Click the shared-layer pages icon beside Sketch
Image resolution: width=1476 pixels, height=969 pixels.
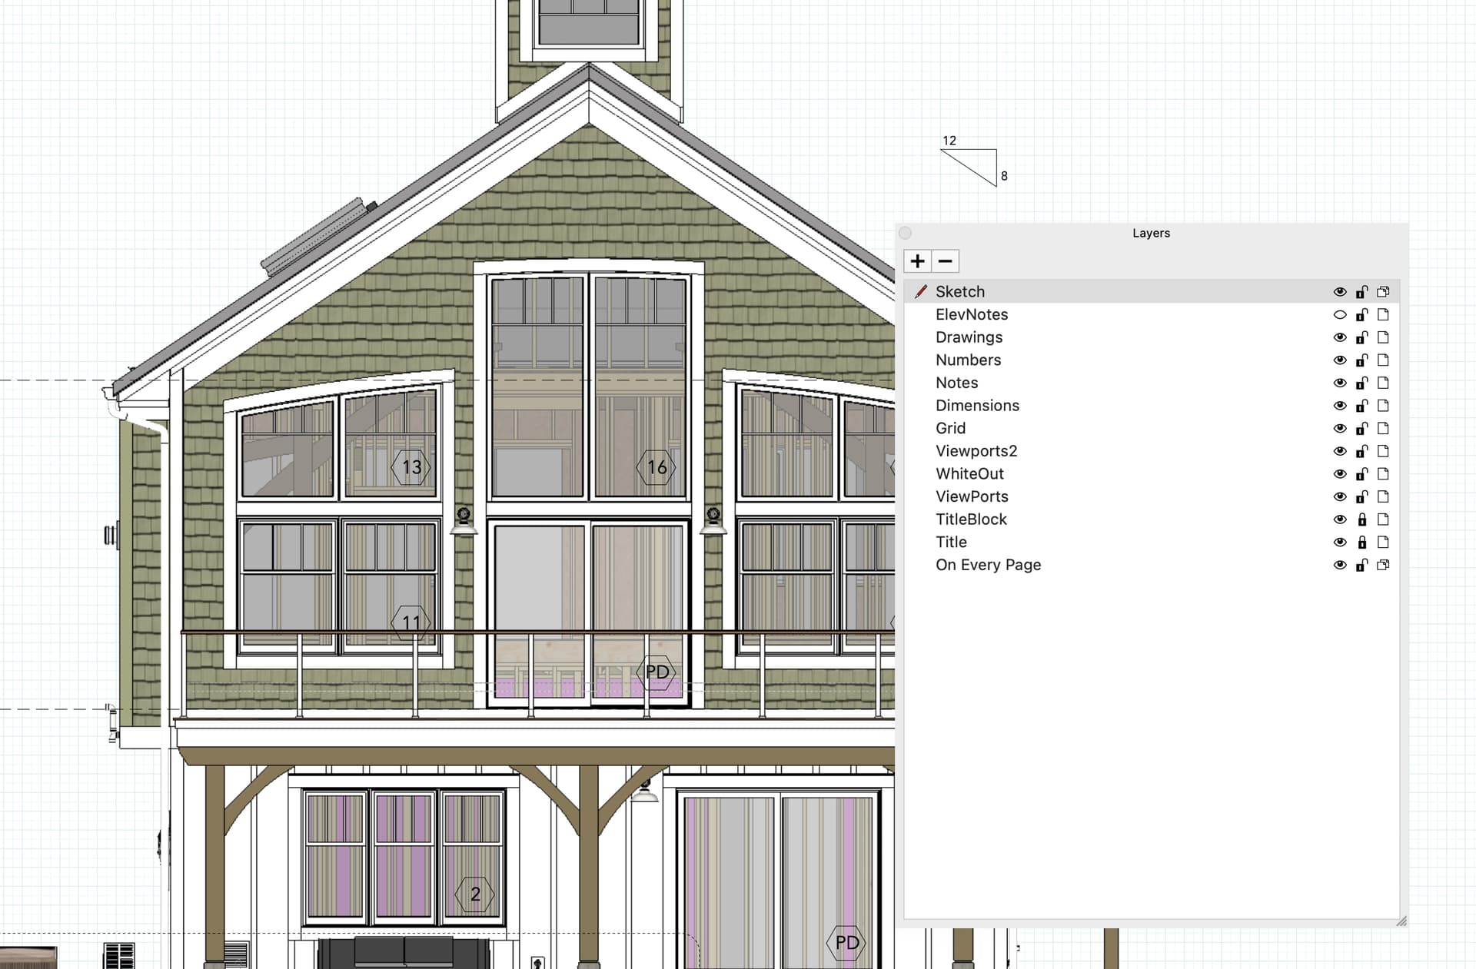tap(1384, 291)
